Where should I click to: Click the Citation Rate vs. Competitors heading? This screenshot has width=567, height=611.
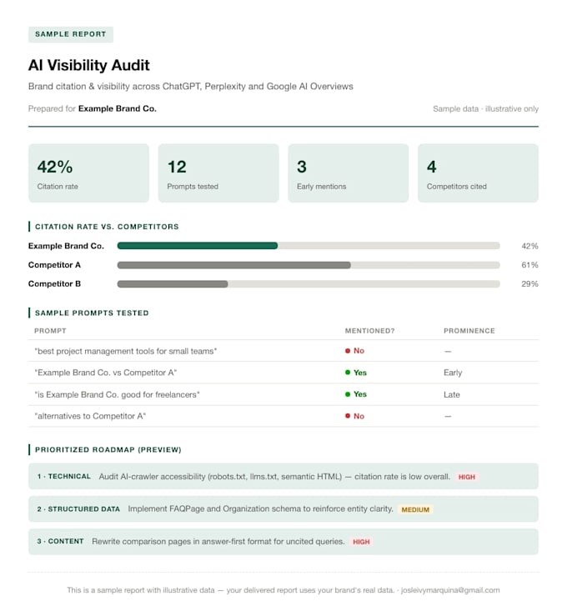pos(107,227)
